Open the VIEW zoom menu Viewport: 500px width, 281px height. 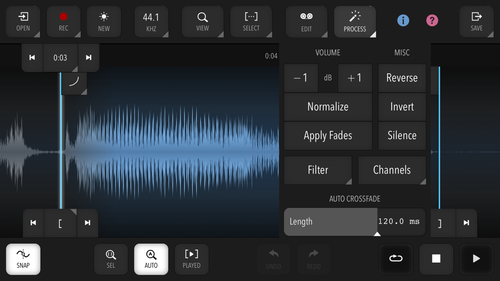pyautogui.click(x=203, y=22)
